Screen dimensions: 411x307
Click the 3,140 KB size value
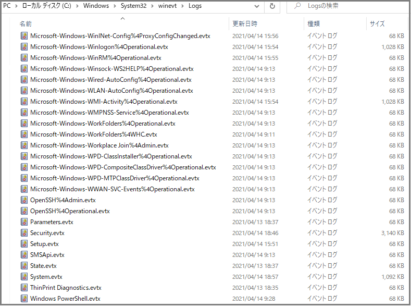click(393, 233)
